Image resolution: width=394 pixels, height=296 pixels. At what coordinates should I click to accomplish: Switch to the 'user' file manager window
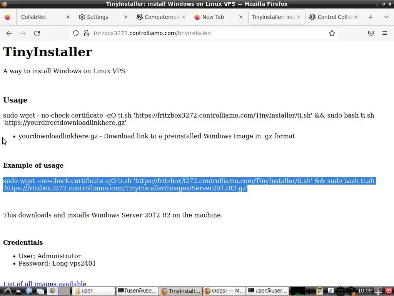(94, 291)
